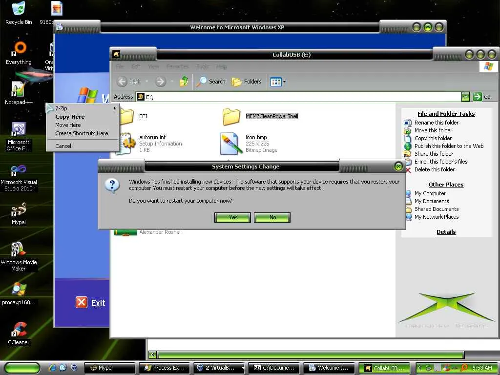Choose Move Here in context menu
This screenshot has height=375, width=500.
point(83,125)
